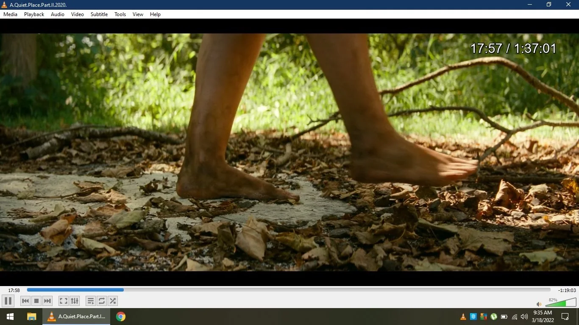Open the Windows notification center
579x325 pixels.
(565, 317)
